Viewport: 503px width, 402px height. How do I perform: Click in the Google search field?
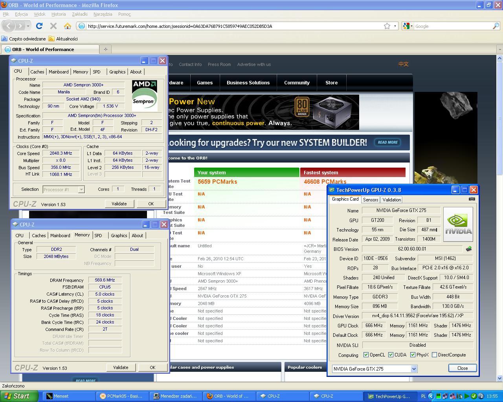tap(453, 26)
